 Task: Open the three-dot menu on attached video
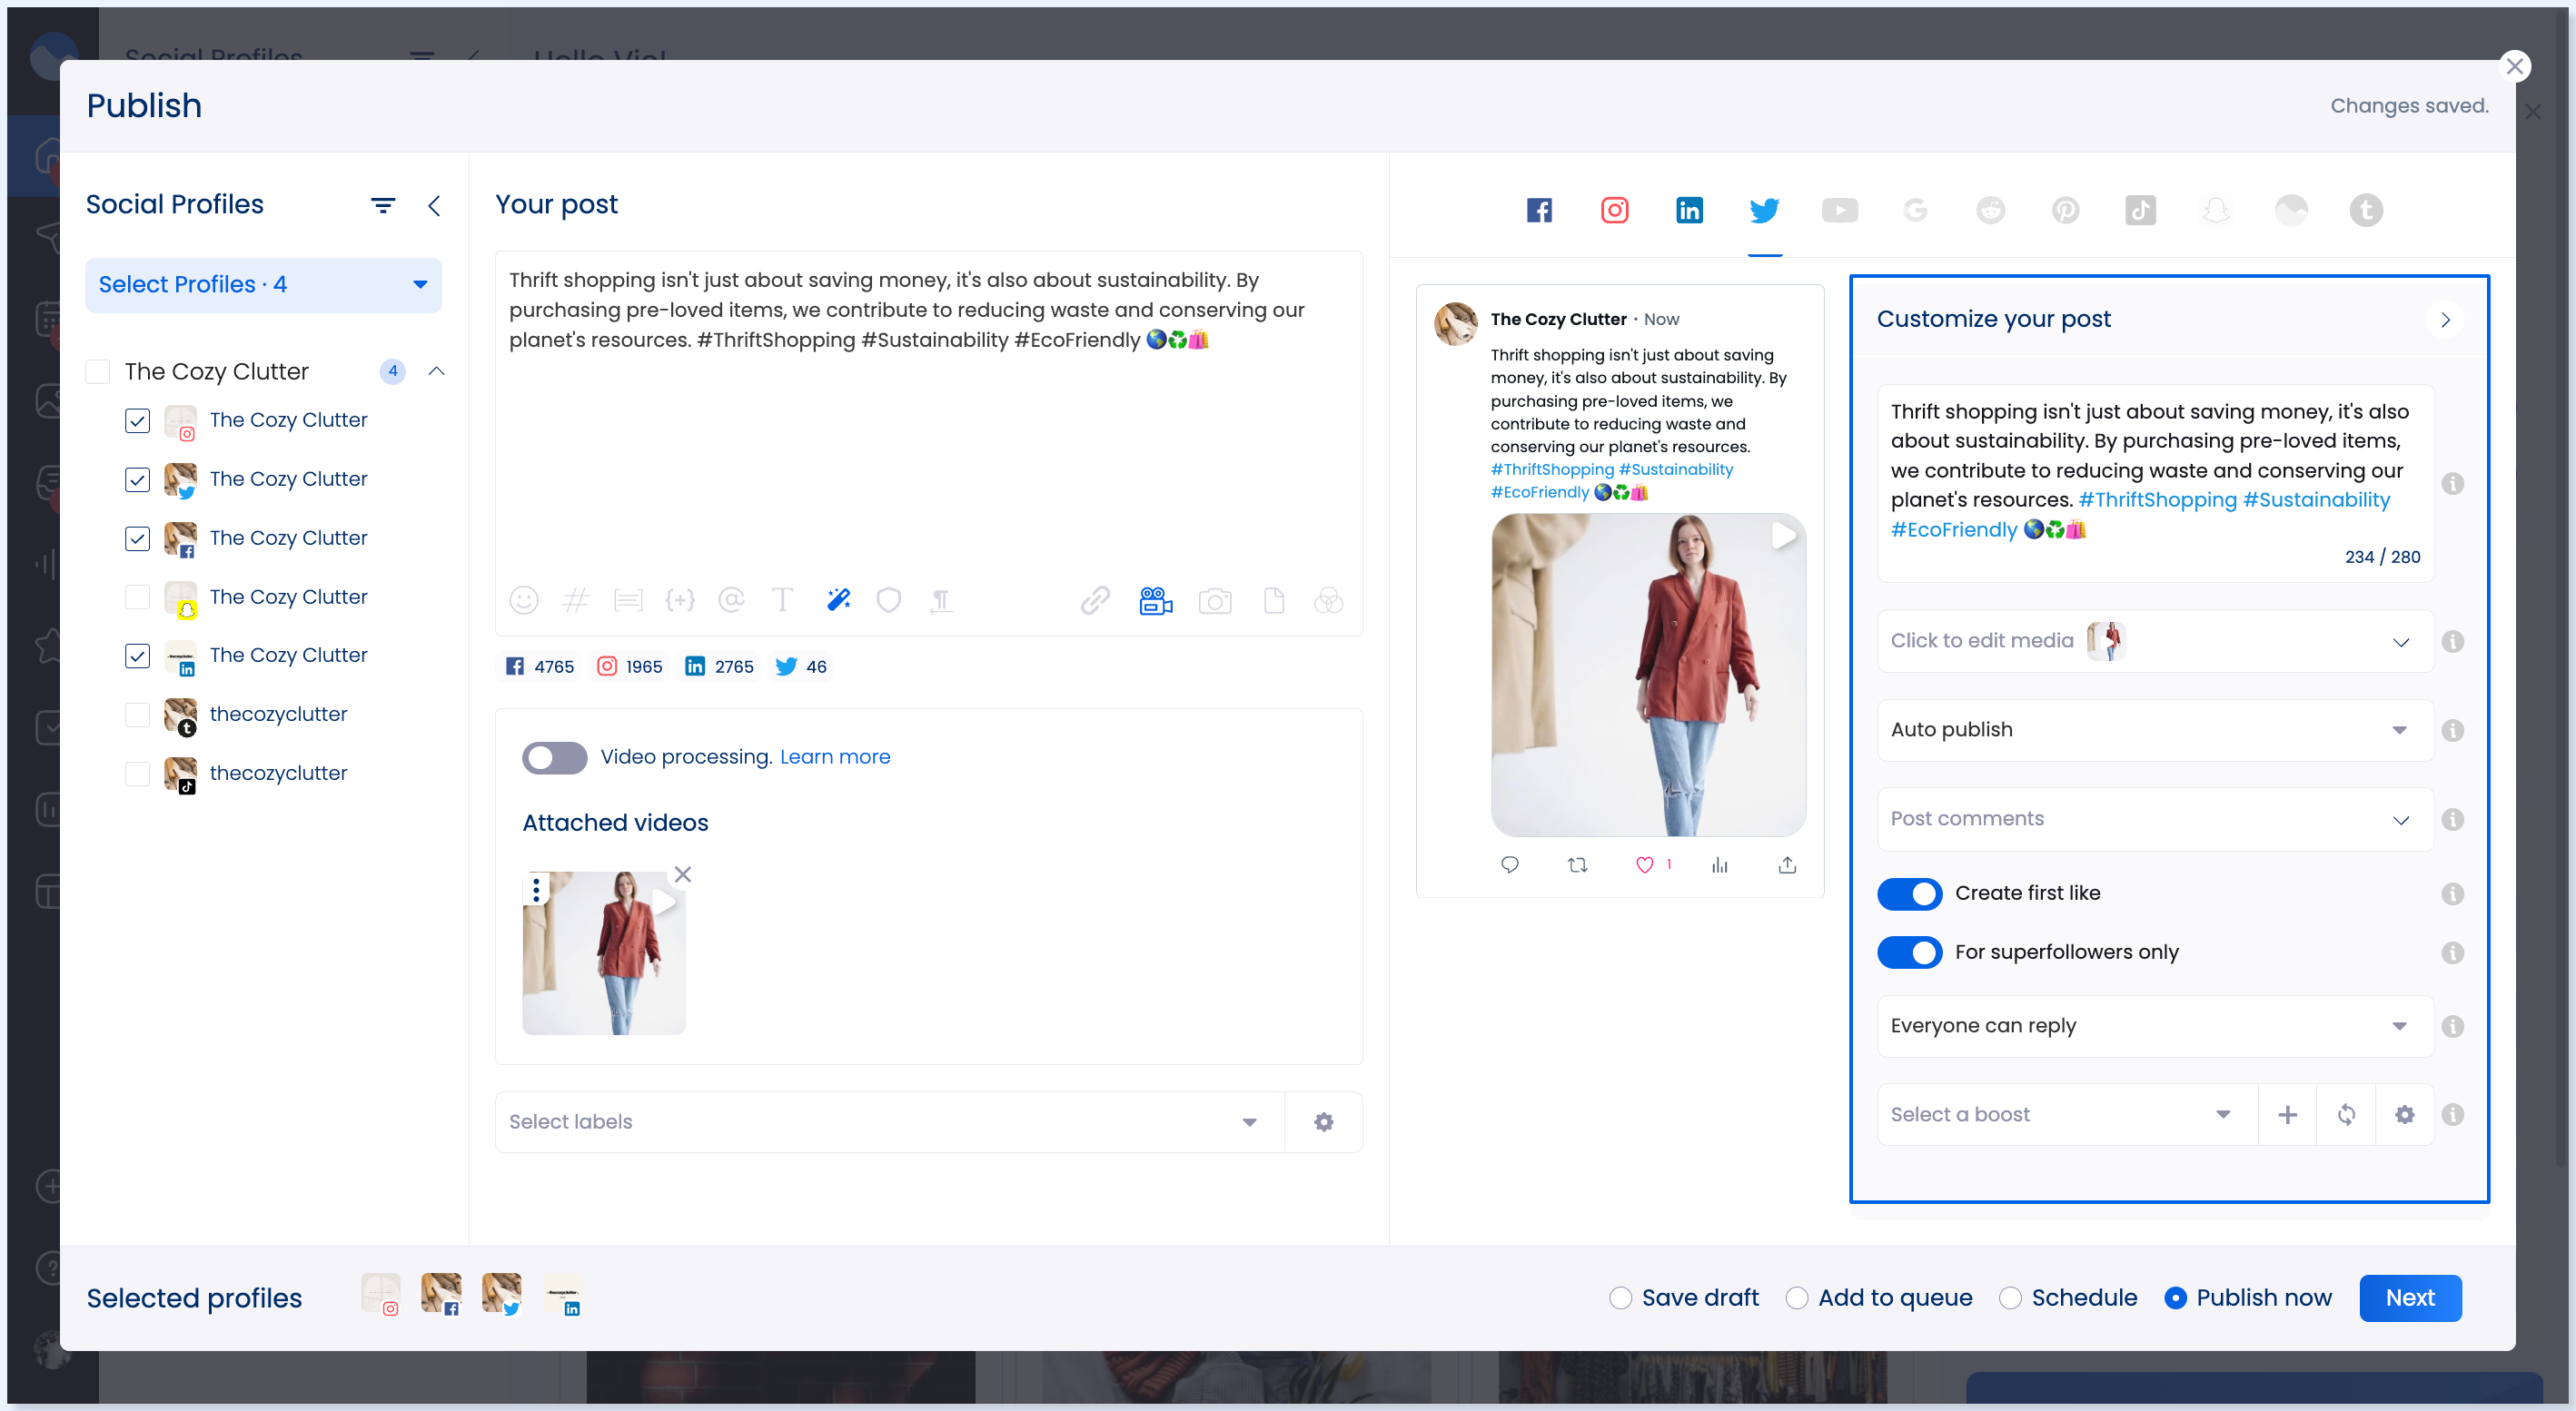coord(537,890)
